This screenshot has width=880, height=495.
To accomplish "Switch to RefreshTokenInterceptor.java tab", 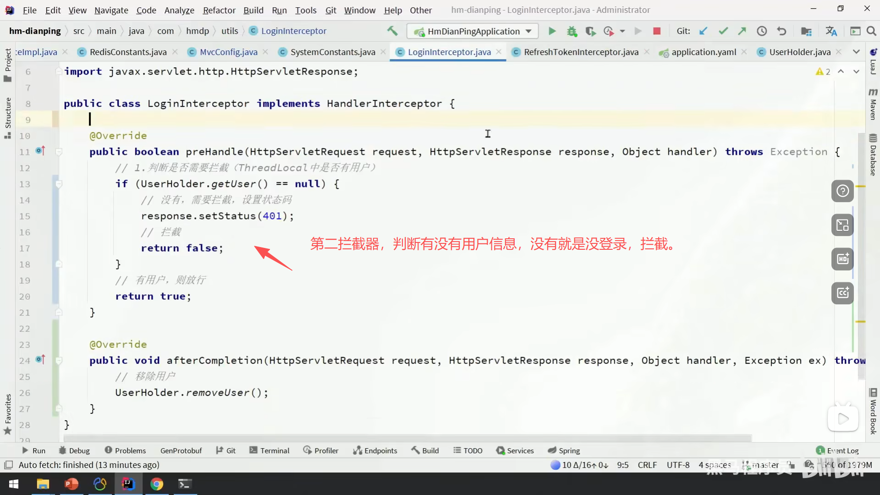I will click(x=581, y=52).
